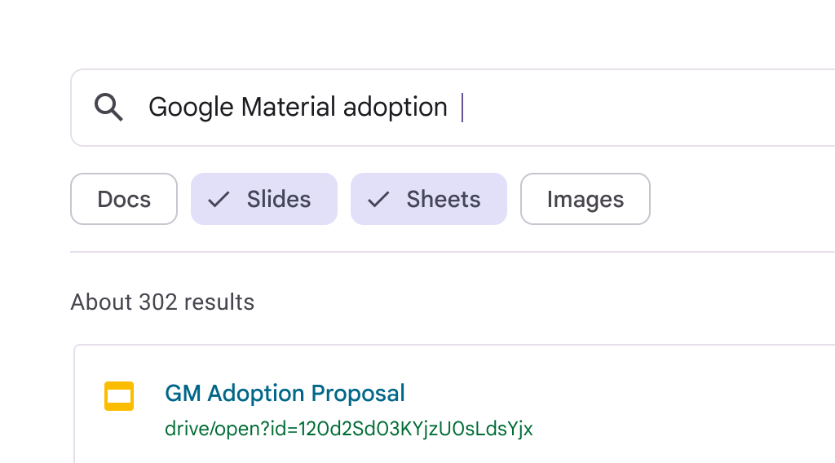Click the checkmark icon on Slides chip
835x463 pixels.
[219, 200]
